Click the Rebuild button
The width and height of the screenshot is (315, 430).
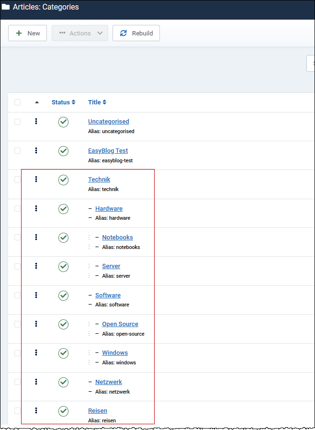tap(136, 33)
